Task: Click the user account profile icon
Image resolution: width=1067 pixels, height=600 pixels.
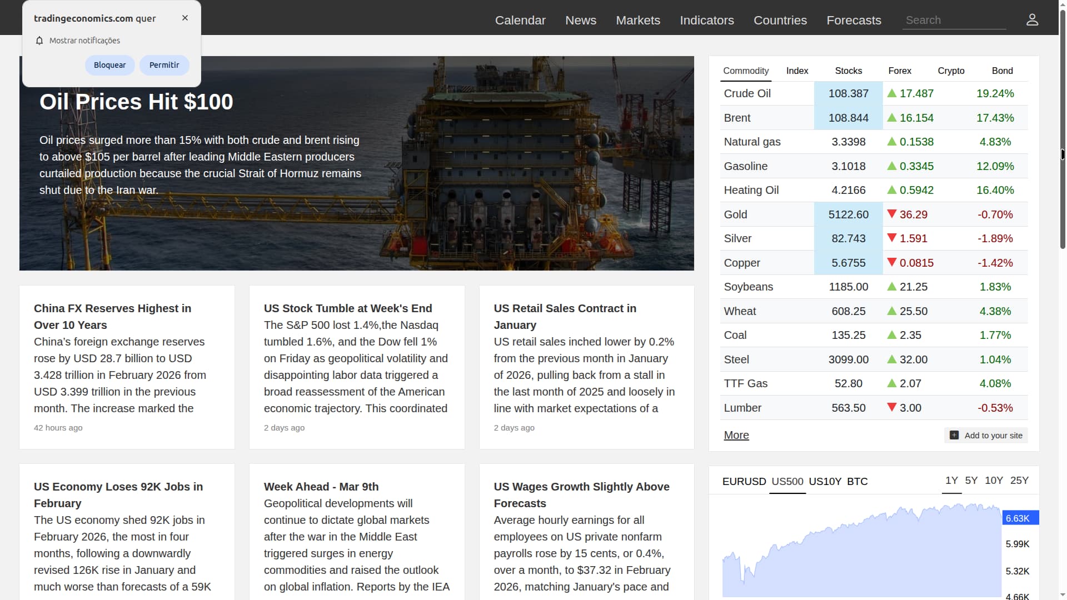Action: point(1032,20)
